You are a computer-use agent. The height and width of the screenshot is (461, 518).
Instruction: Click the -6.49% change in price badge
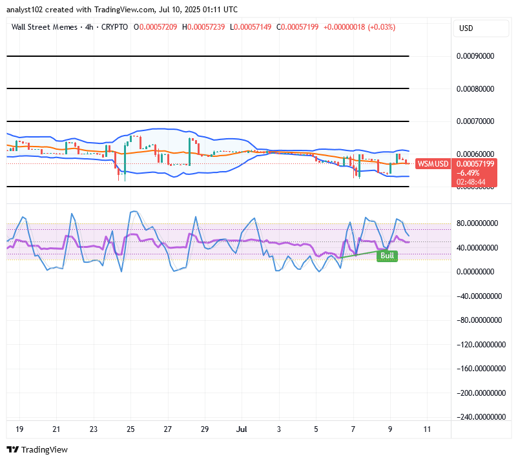468,172
